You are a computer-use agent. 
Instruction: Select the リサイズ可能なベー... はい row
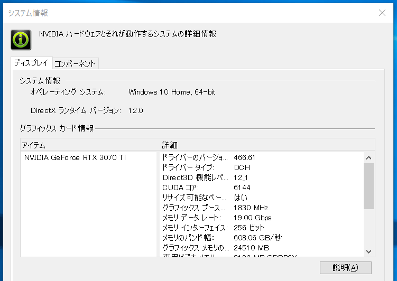(x=262, y=198)
